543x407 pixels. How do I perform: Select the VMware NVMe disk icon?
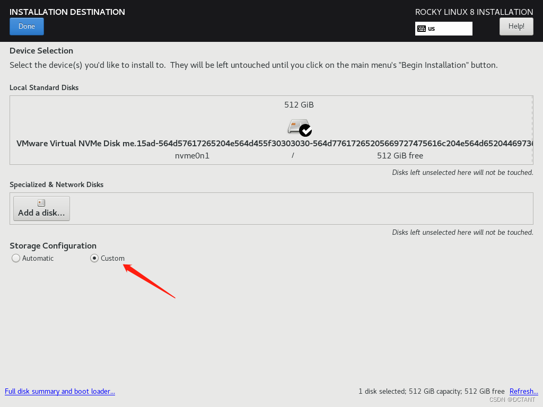(x=300, y=128)
